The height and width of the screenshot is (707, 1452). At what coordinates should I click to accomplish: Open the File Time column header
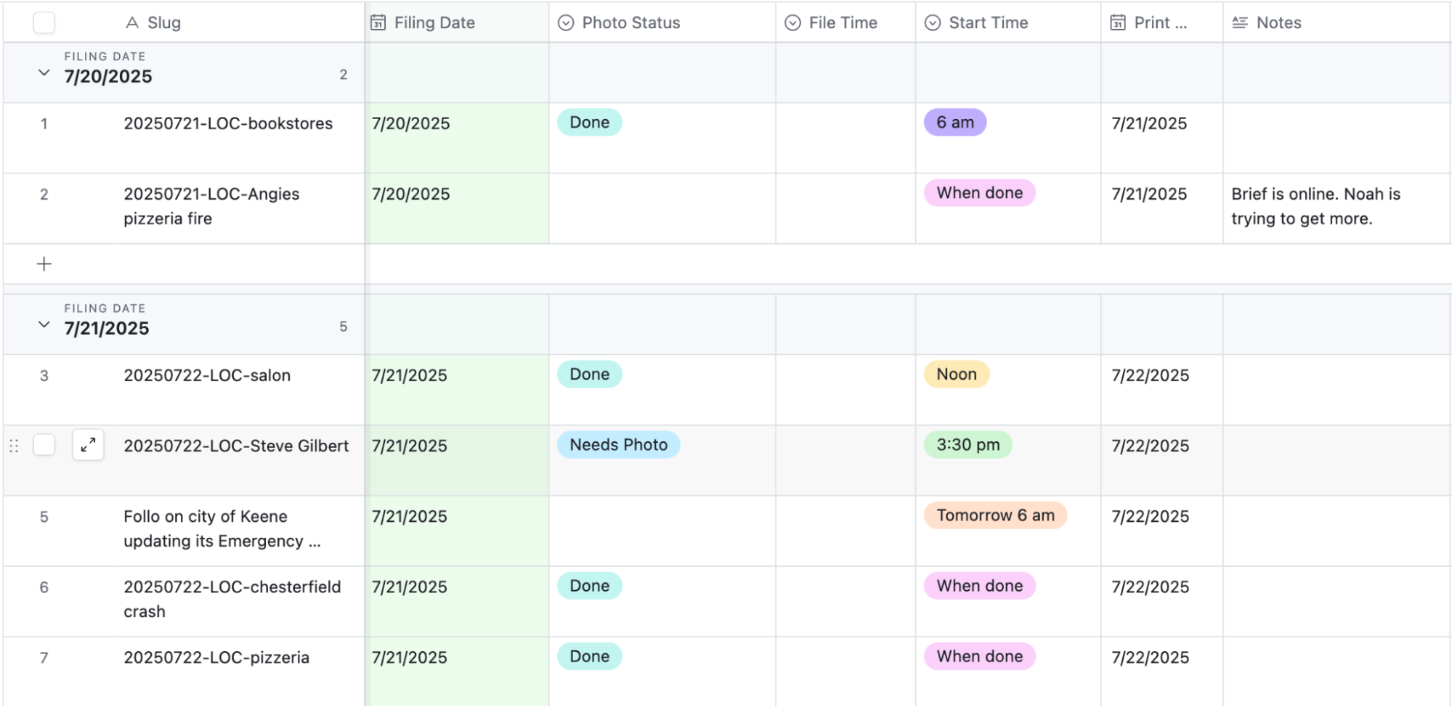pos(845,23)
